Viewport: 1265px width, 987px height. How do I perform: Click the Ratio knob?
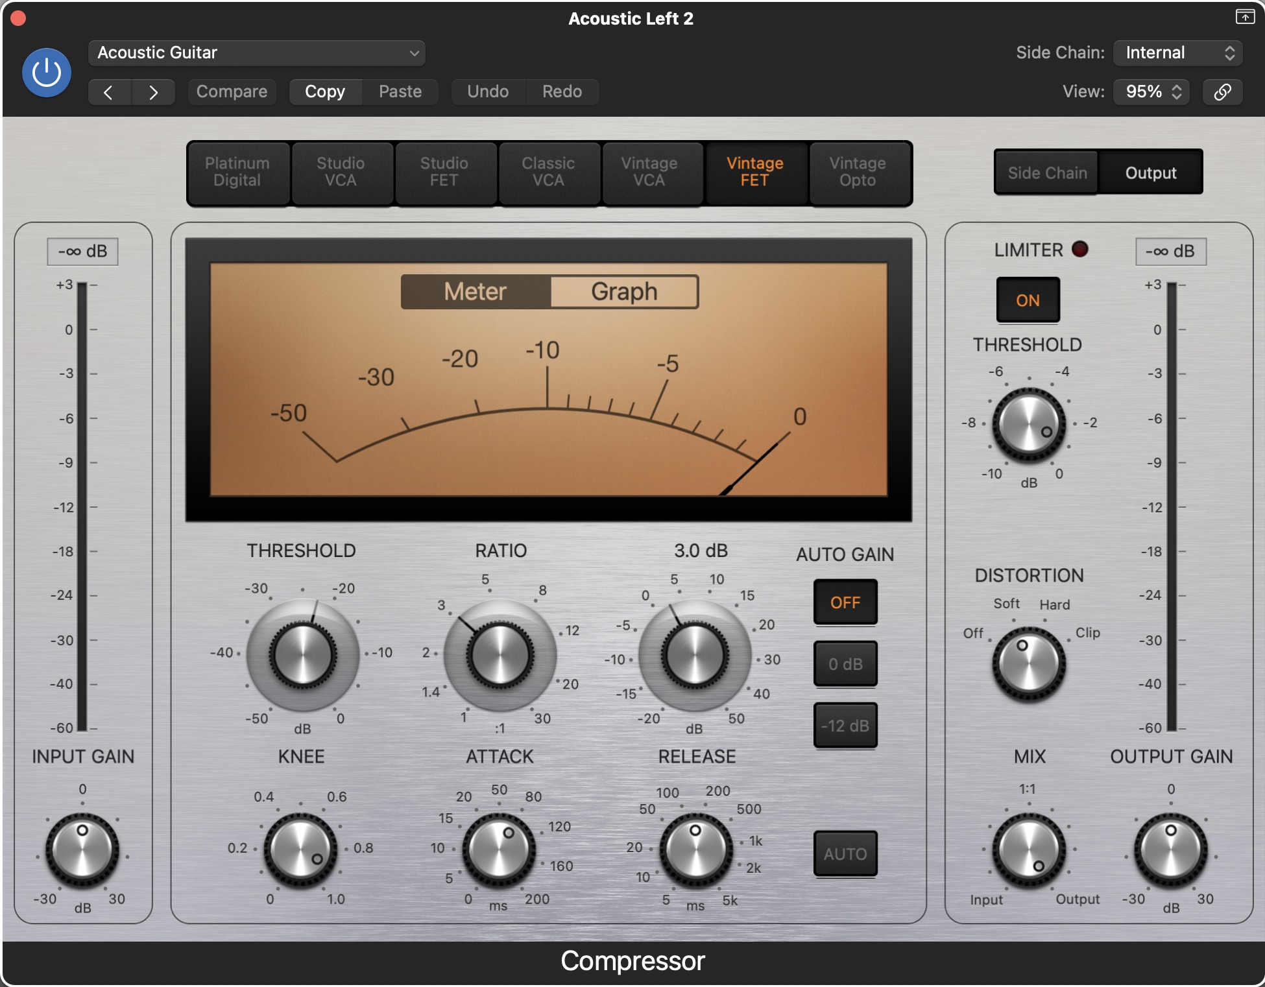[x=500, y=655]
